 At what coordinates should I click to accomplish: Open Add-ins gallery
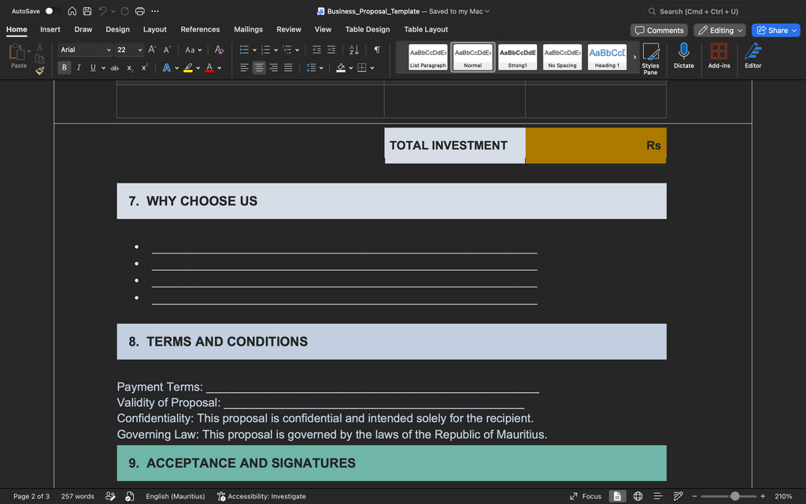click(x=719, y=56)
